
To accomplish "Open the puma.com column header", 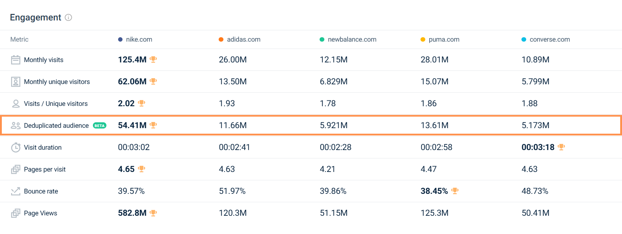I will 444,39.
